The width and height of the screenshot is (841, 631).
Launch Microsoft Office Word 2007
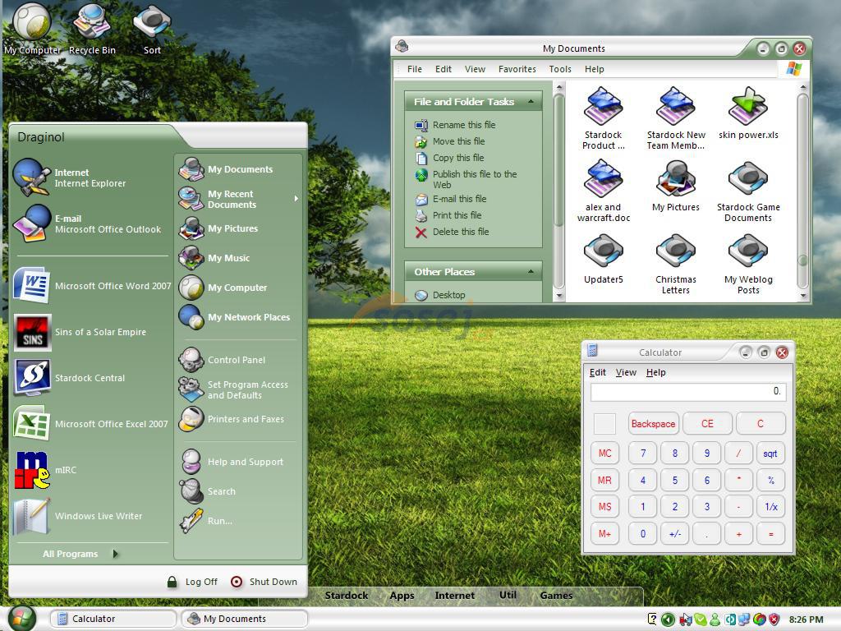pyautogui.click(x=92, y=285)
